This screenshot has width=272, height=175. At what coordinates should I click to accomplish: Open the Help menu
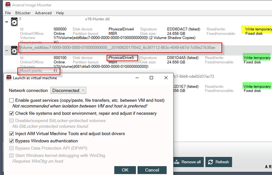point(60,13)
